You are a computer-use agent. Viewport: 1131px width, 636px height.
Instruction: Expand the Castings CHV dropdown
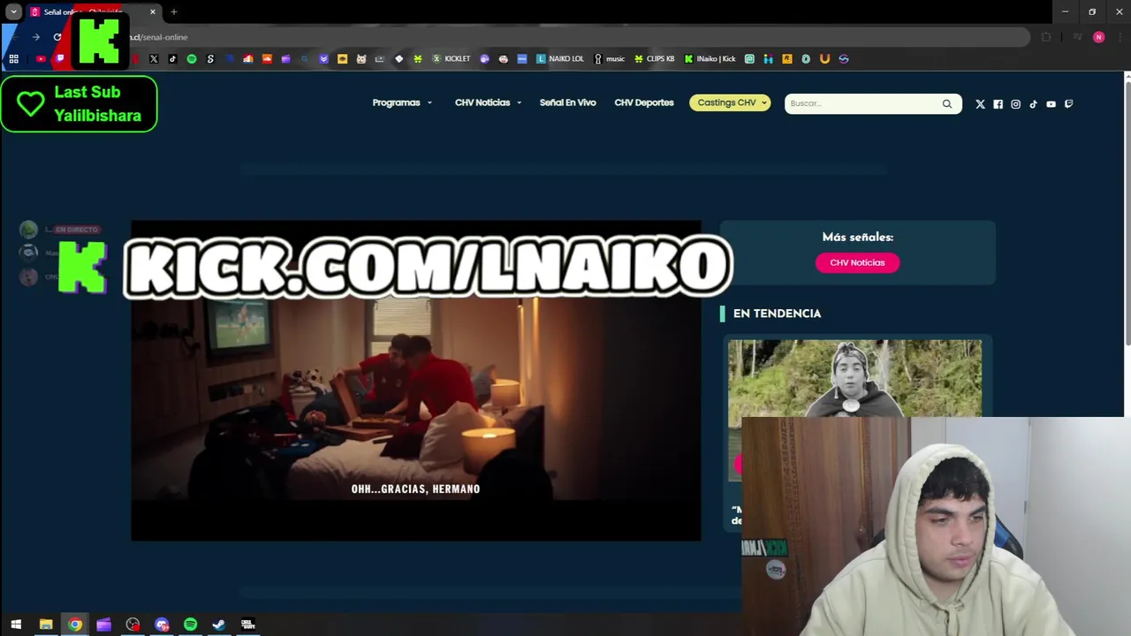pyautogui.click(x=730, y=102)
